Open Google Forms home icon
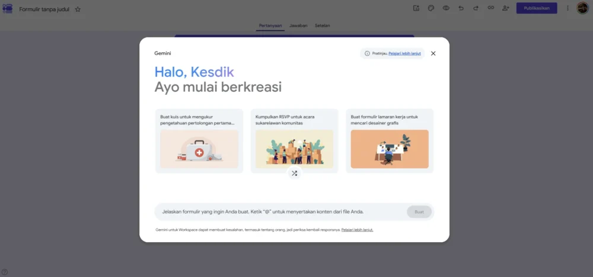The width and height of the screenshot is (593, 277). [8, 9]
